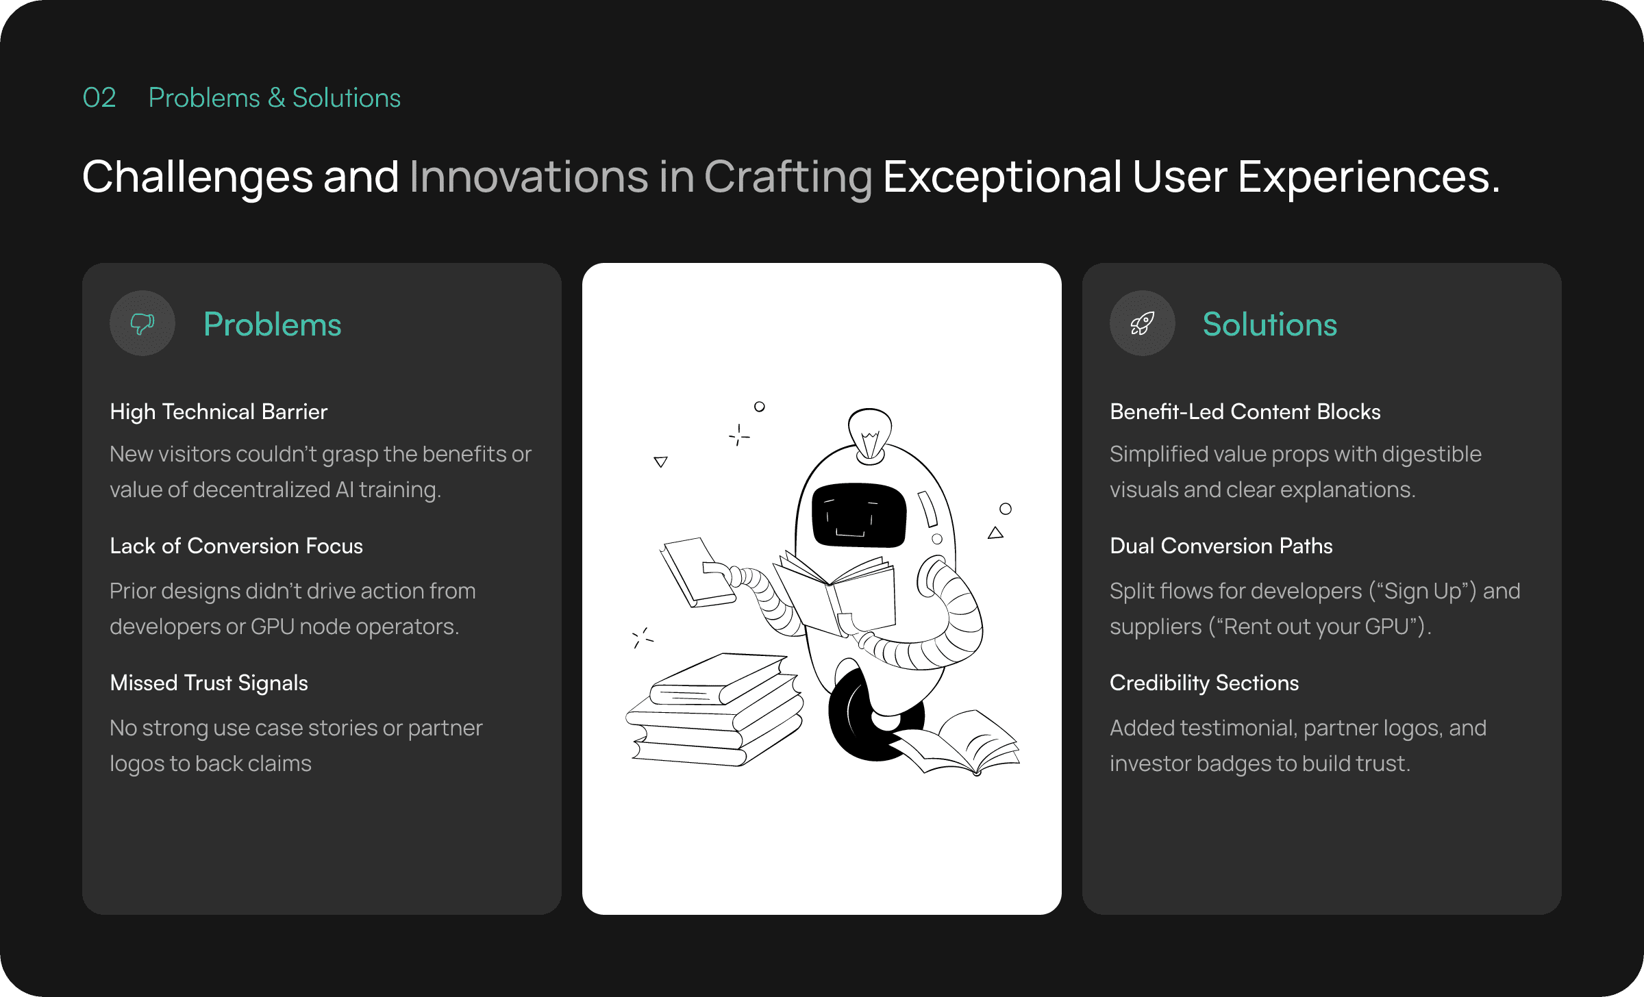
Task: Click the Benefit-Led Content Blocks title
Action: pyautogui.click(x=1245, y=412)
